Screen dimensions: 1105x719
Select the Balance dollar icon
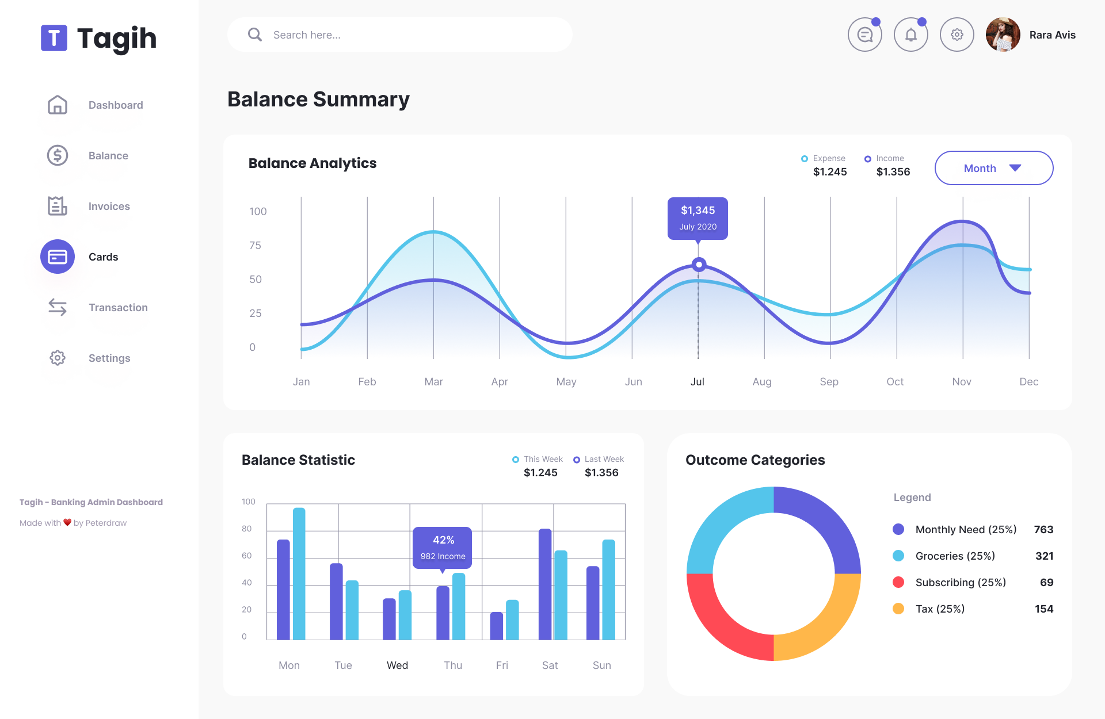coord(58,155)
